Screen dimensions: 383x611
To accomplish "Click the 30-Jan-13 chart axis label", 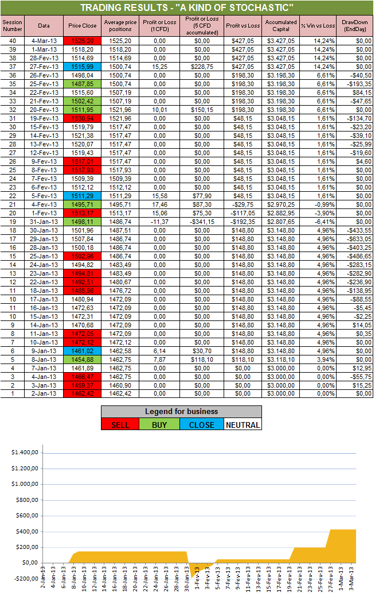I will pyautogui.click(x=187, y=579).
